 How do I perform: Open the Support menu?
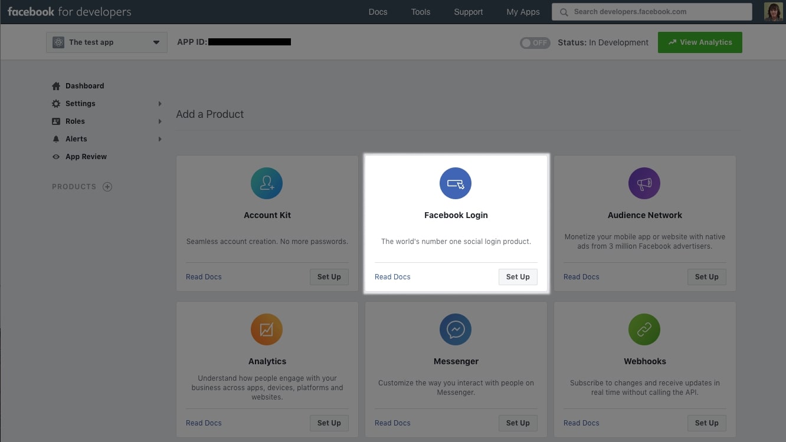click(469, 12)
